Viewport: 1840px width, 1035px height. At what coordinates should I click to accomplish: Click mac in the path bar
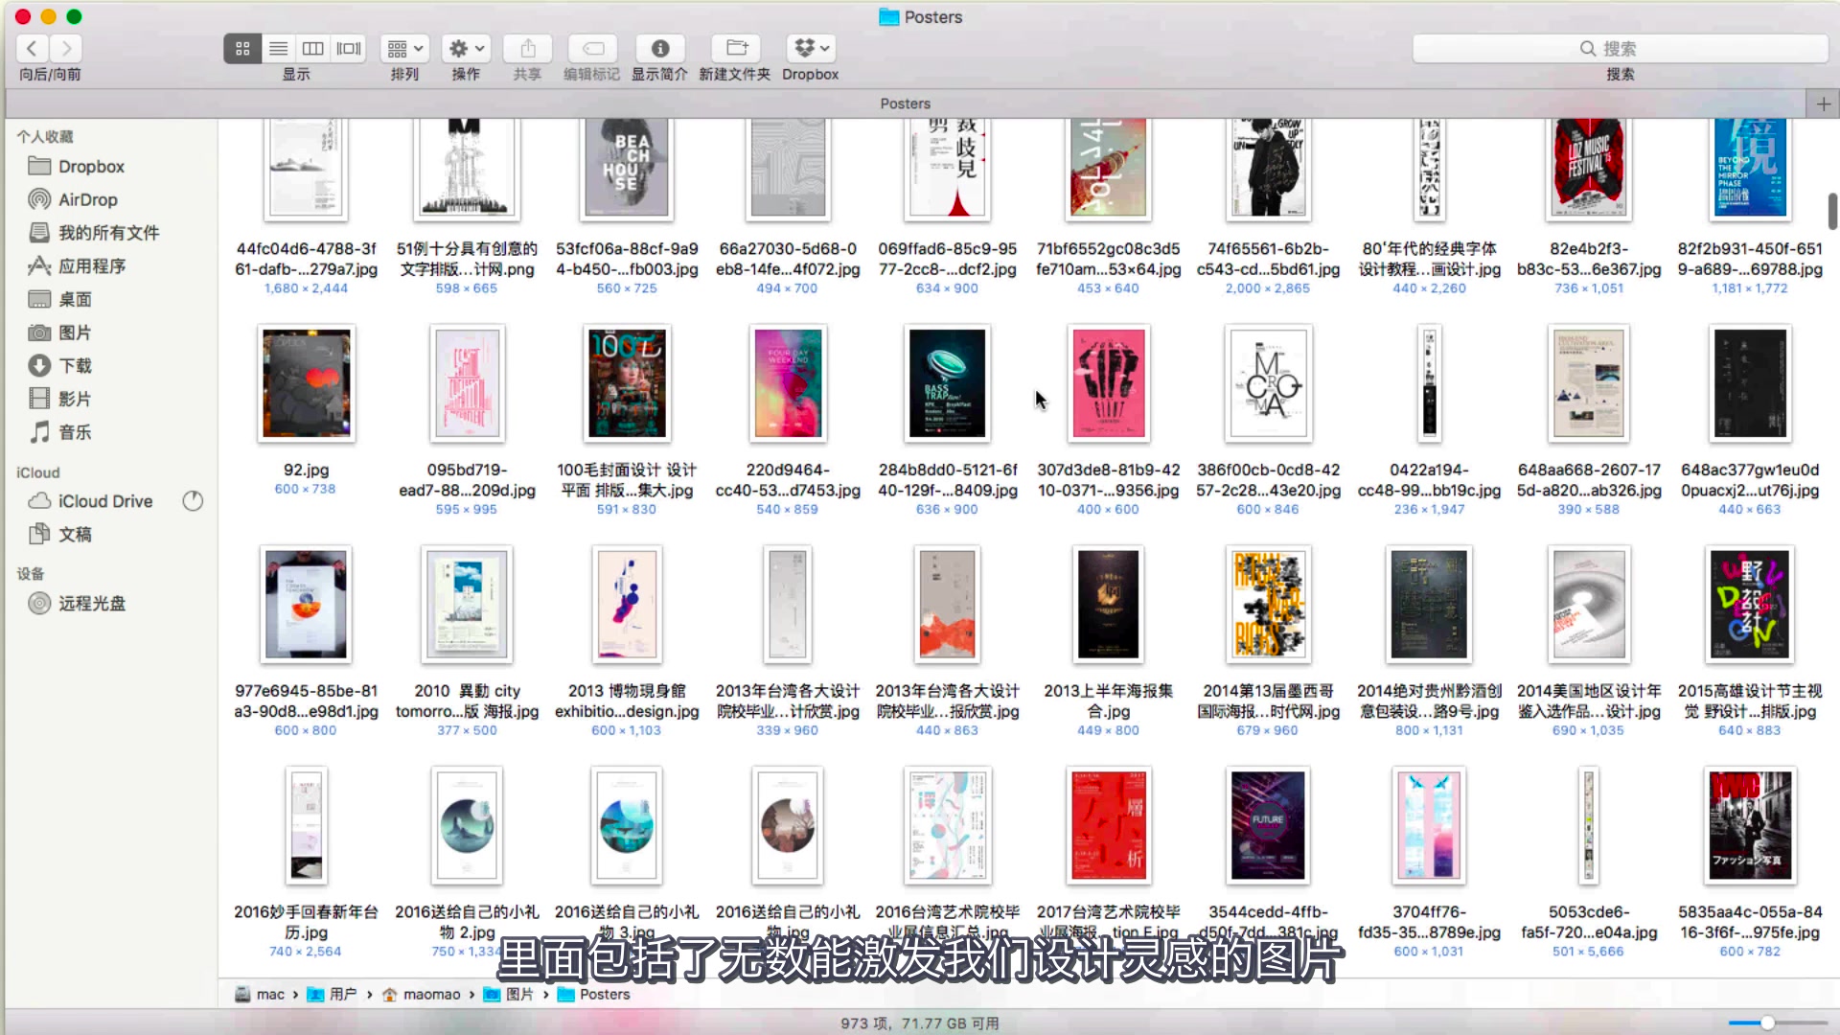coord(260,995)
